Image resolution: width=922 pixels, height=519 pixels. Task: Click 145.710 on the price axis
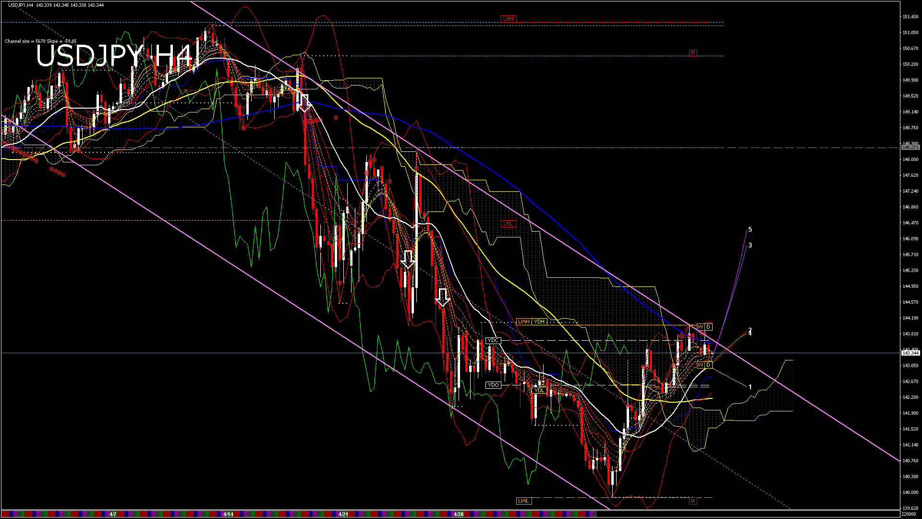(x=910, y=255)
